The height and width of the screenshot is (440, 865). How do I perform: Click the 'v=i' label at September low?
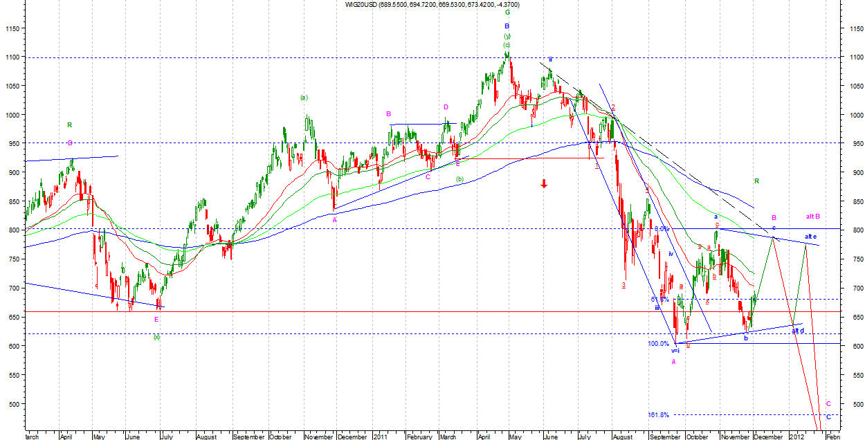tap(675, 351)
